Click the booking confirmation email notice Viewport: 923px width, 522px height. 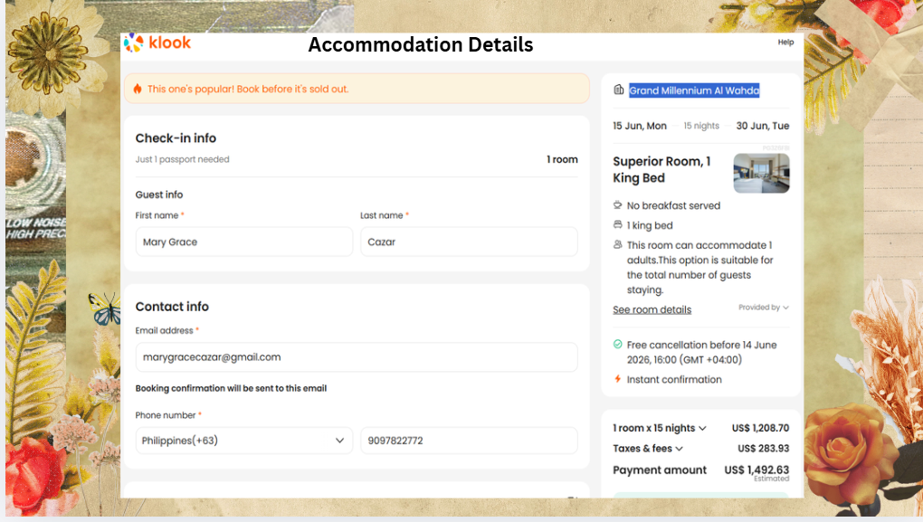[231, 388]
